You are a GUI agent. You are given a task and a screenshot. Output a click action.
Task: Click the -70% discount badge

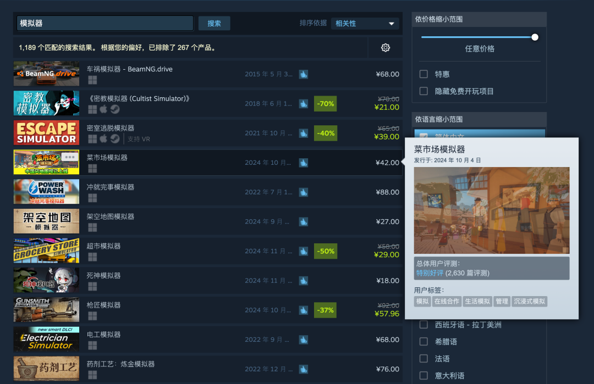[326, 104]
